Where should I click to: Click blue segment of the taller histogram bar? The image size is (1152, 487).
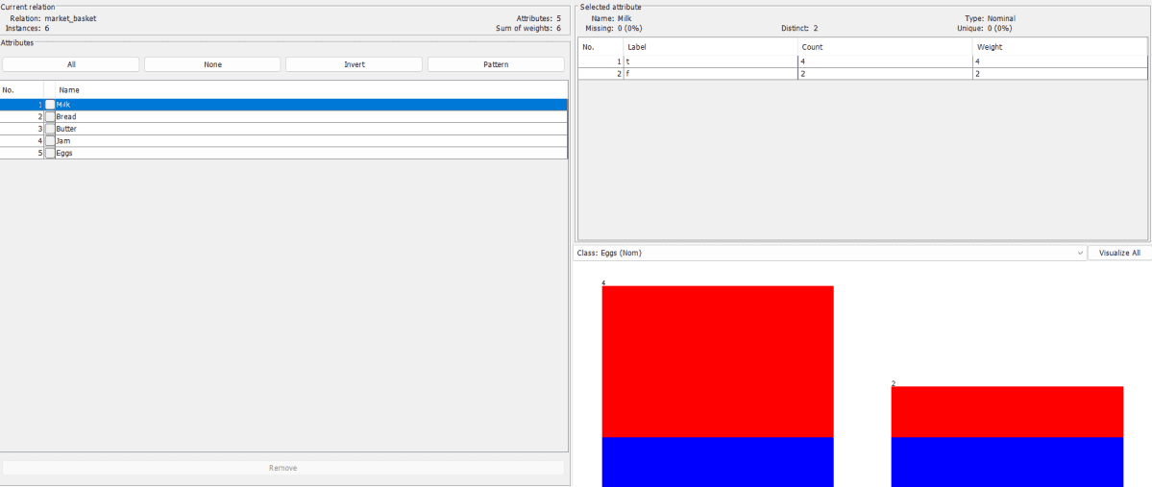click(718, 462)
